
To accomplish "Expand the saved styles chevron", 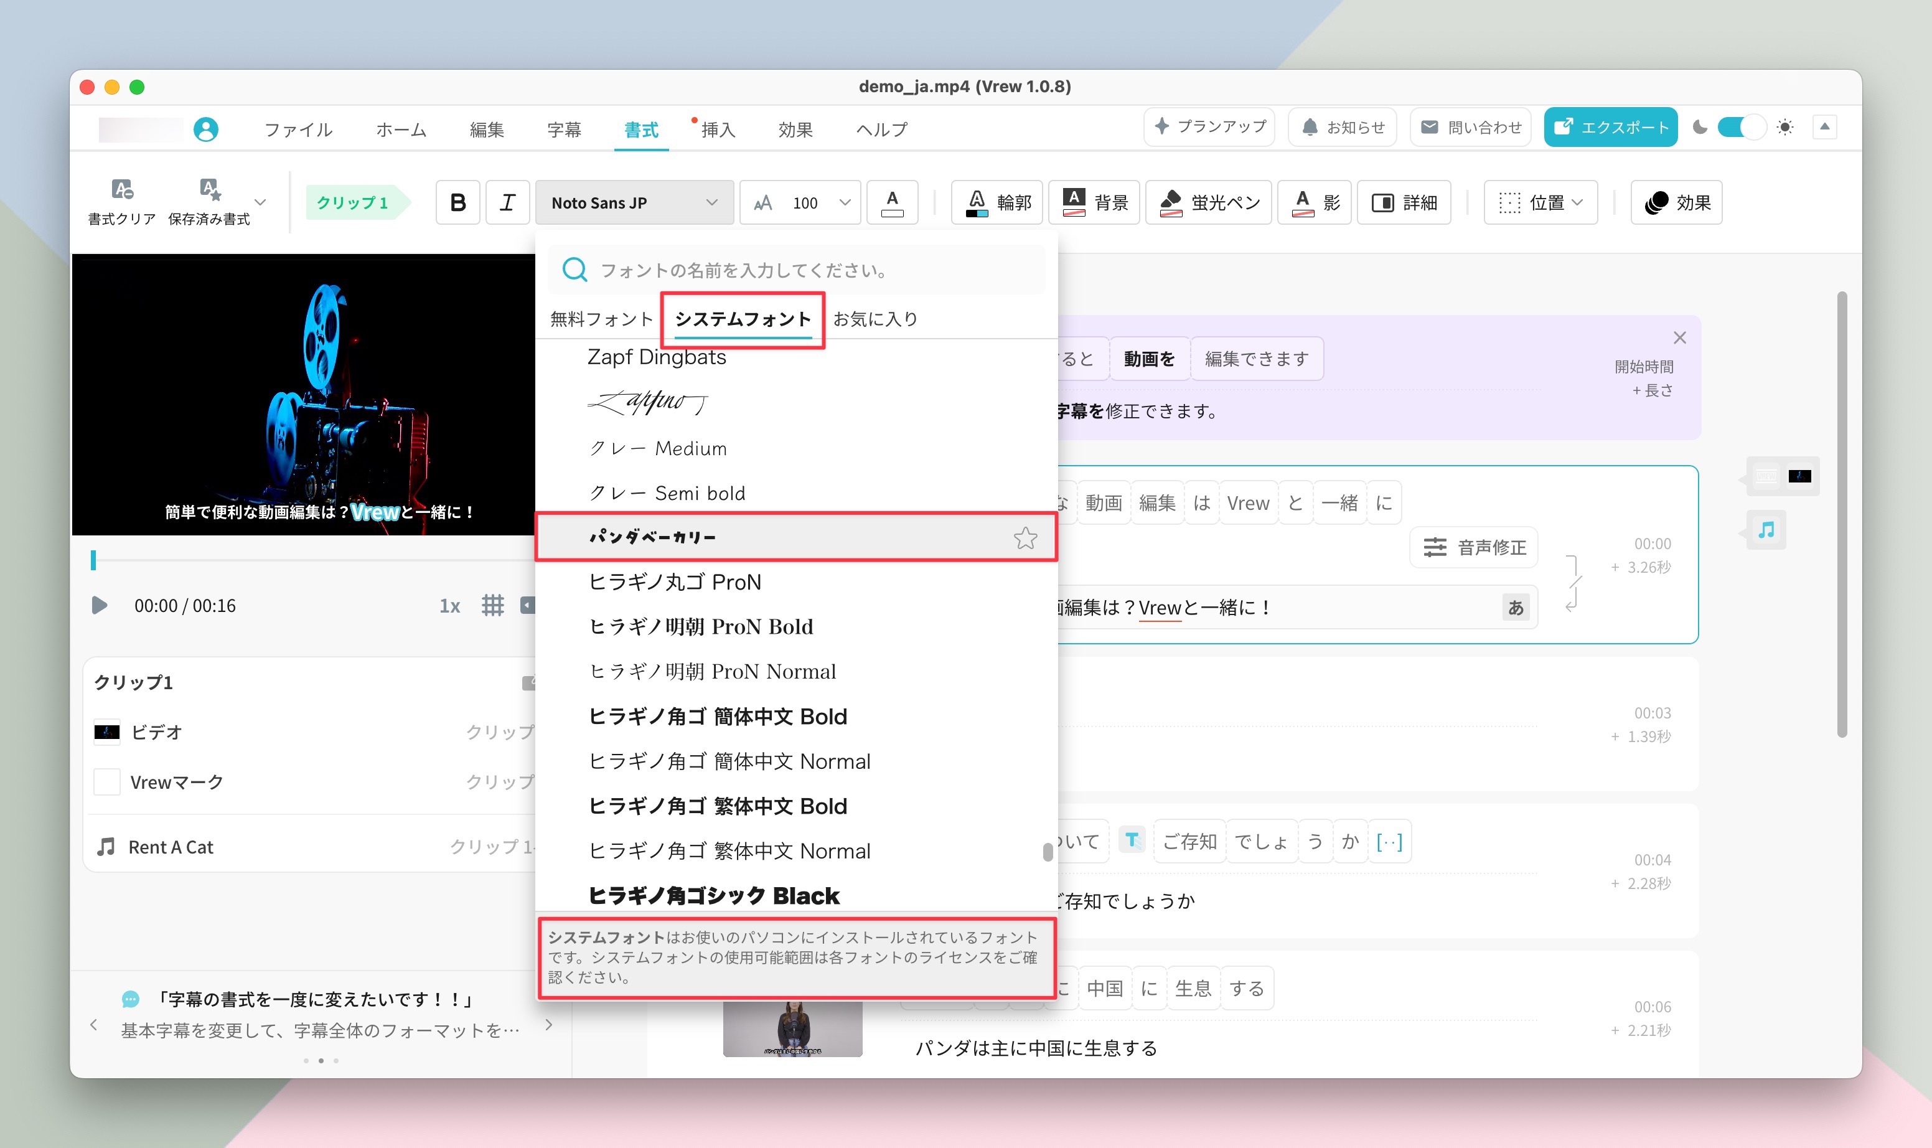I will (261, 203).
